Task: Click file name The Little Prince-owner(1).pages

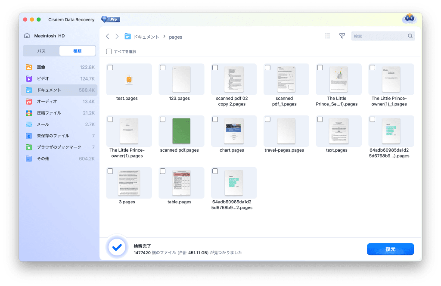Action: coord(127,153)
